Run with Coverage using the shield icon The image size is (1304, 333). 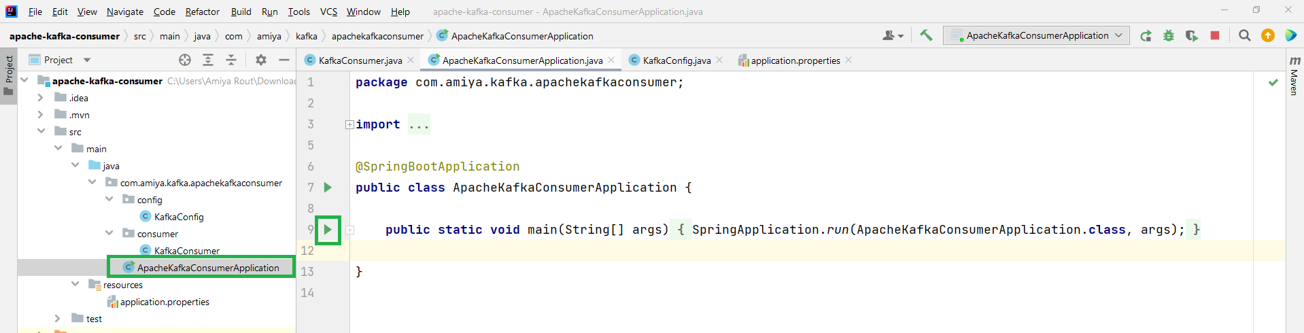click(x=1191, y=36)
